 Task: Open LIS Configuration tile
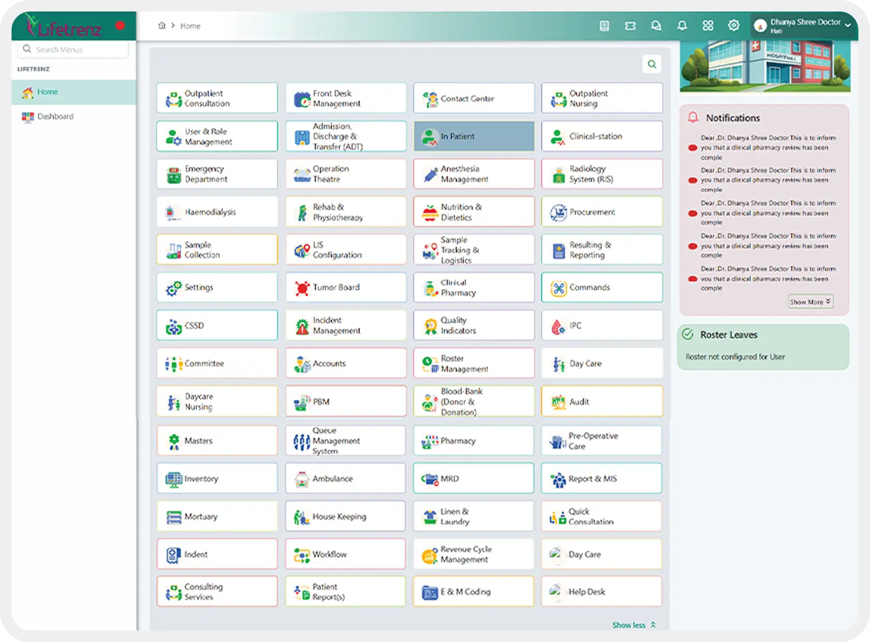(345, 249)
